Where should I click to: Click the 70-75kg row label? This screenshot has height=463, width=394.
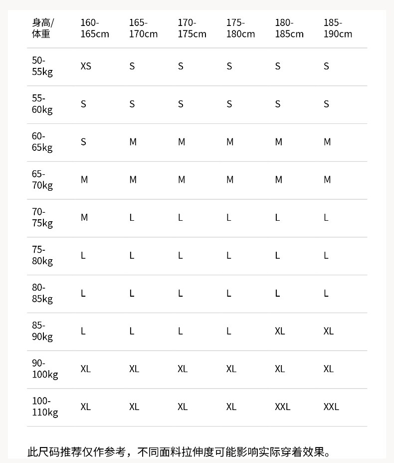42,218
